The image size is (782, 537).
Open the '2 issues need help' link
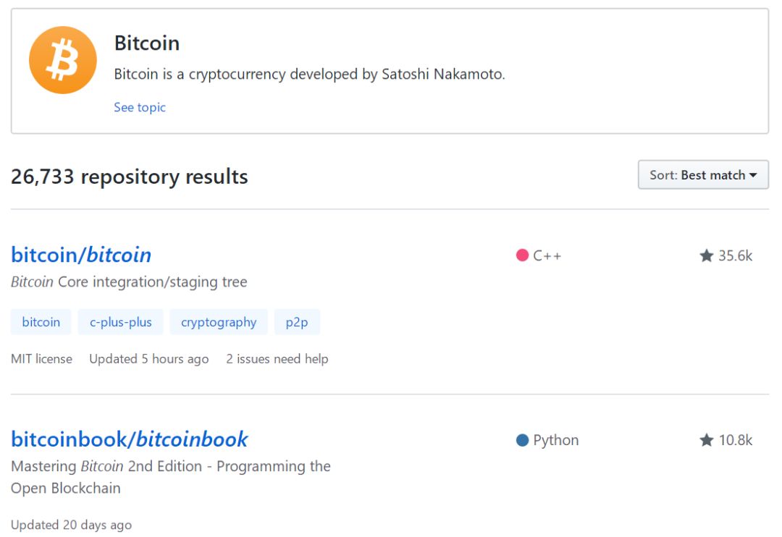tap(277, 359)
